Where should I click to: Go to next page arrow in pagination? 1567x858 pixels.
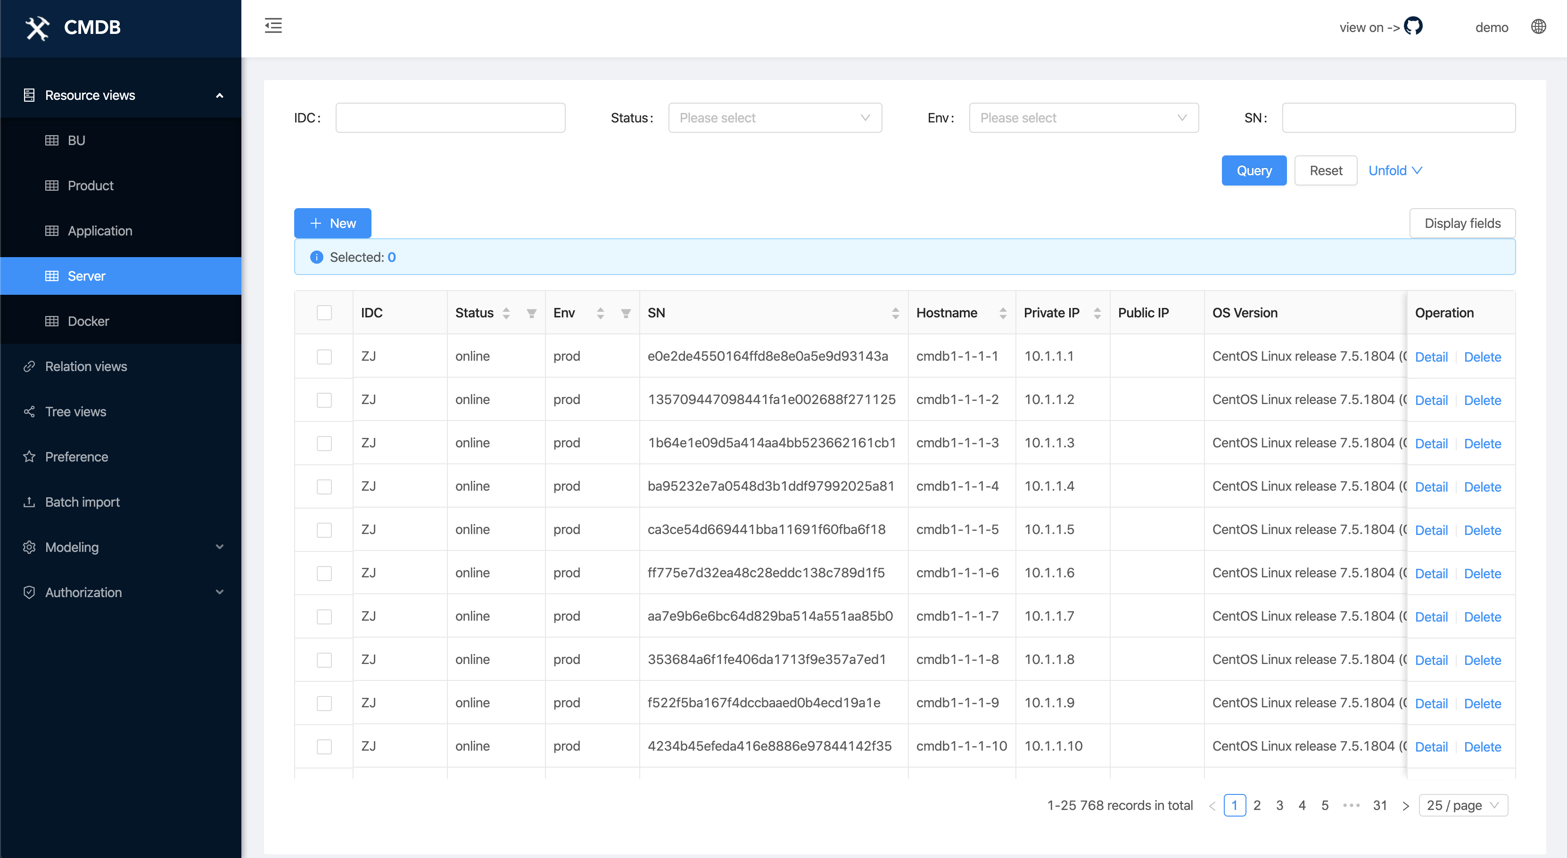coord(1405,806)
